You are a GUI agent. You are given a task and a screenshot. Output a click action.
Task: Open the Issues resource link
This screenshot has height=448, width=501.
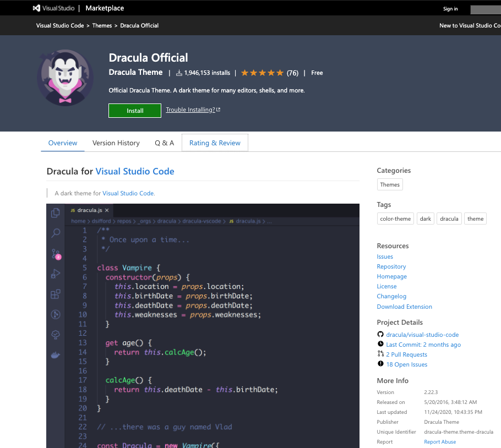[385, 256]
